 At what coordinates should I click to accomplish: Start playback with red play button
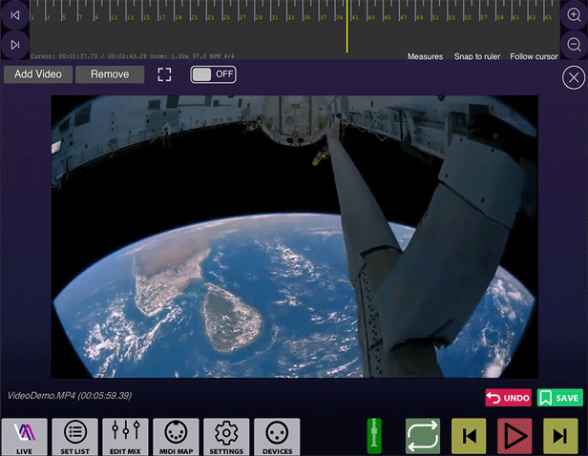tap(514, 436)
